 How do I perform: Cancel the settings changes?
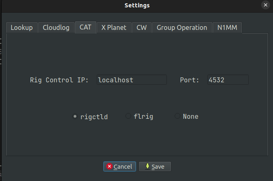click(120, 167)
